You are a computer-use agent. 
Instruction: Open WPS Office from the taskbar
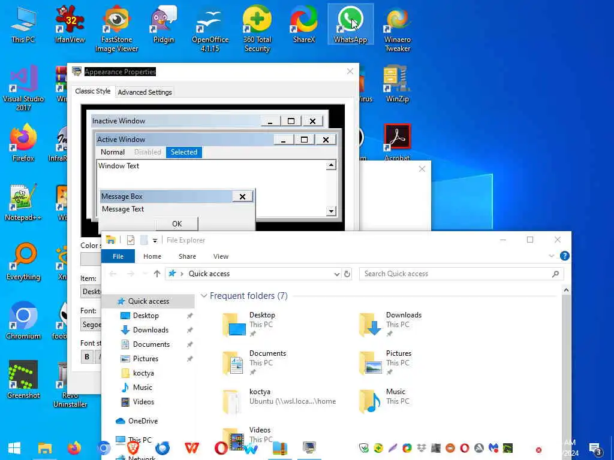click(191, 448)
